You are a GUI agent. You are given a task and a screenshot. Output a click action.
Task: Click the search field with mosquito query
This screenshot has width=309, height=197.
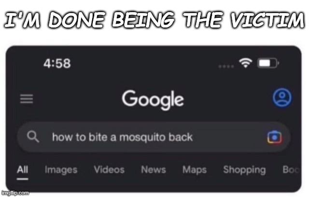click(x=154, y=137)
